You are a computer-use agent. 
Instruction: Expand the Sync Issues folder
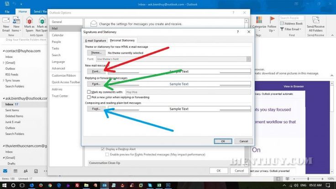click(4, 80)
